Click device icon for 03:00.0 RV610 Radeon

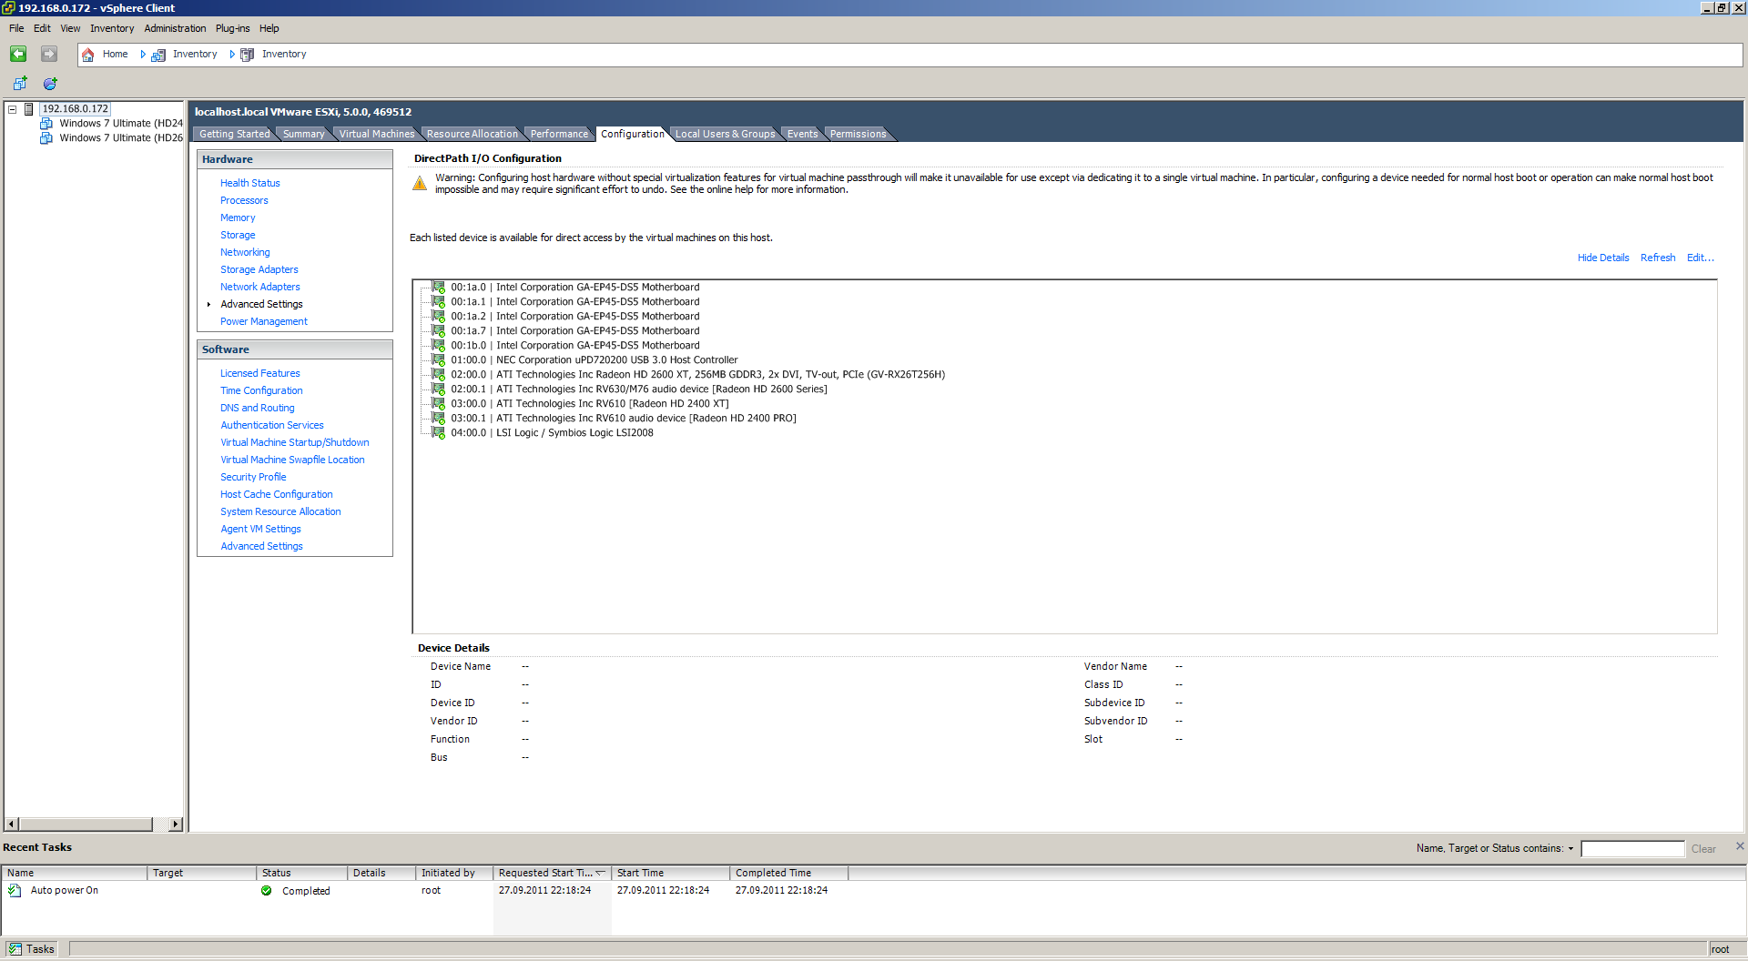[x=439, y=404]
